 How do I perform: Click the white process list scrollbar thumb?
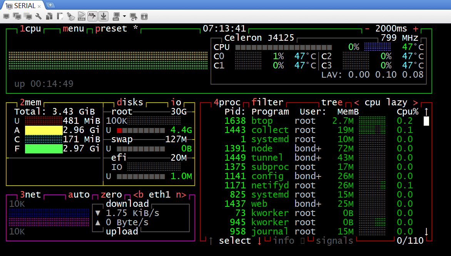coord(426,121)
